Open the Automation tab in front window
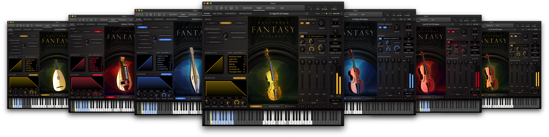Image resolution: width=549 pixels, height=137 pixels. click(x=231, y=13)
